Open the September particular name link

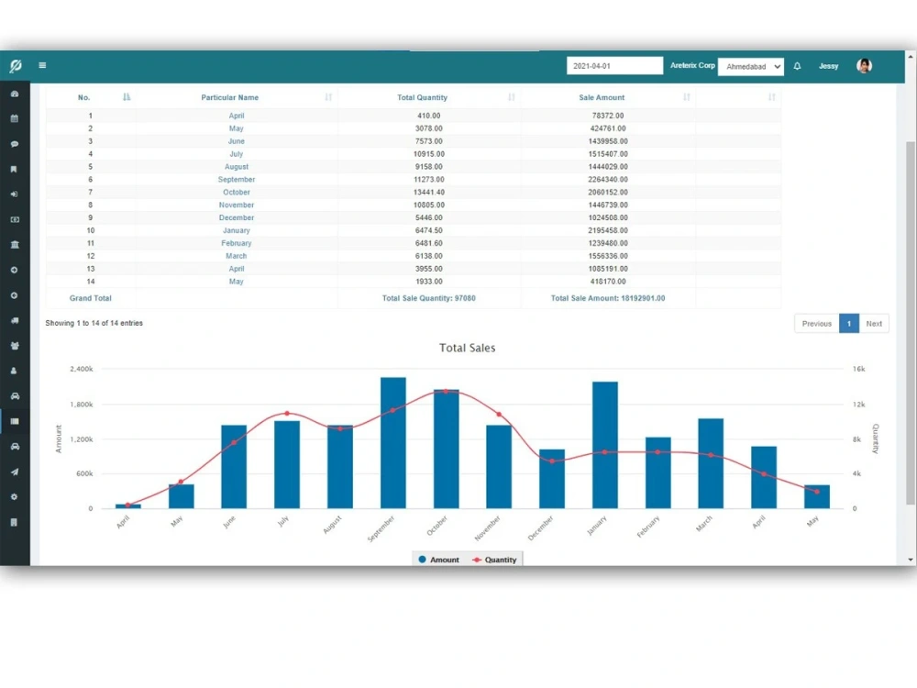pyautogui.click(x=237, y=180)
